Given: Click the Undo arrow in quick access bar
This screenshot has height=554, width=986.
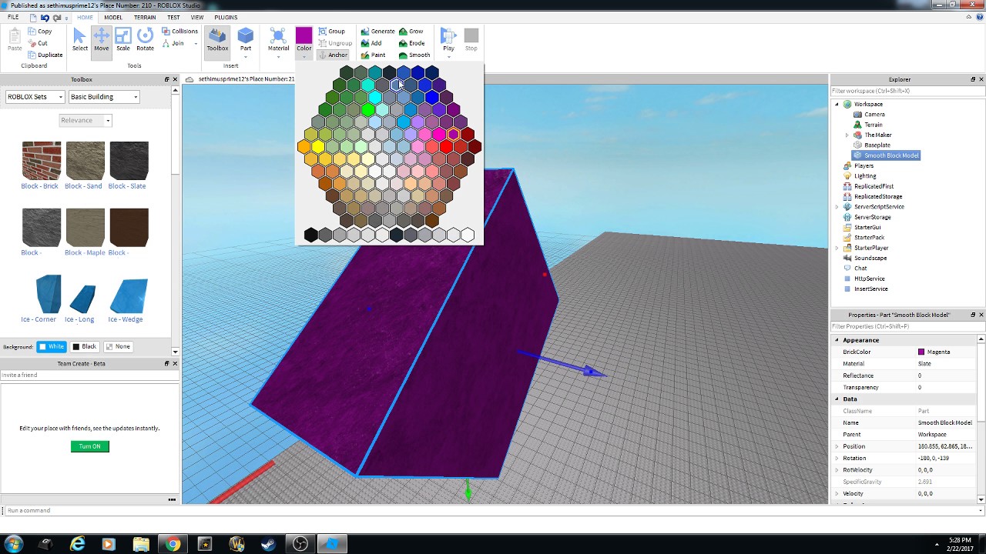Looking at the screenshot, I should point(45,17).
